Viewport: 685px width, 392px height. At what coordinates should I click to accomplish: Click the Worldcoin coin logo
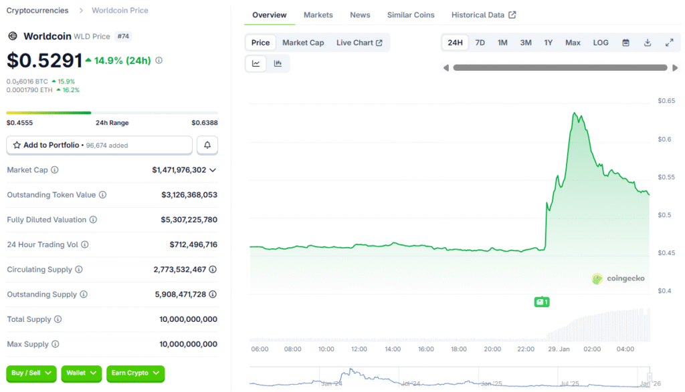[x=11, y=36]
